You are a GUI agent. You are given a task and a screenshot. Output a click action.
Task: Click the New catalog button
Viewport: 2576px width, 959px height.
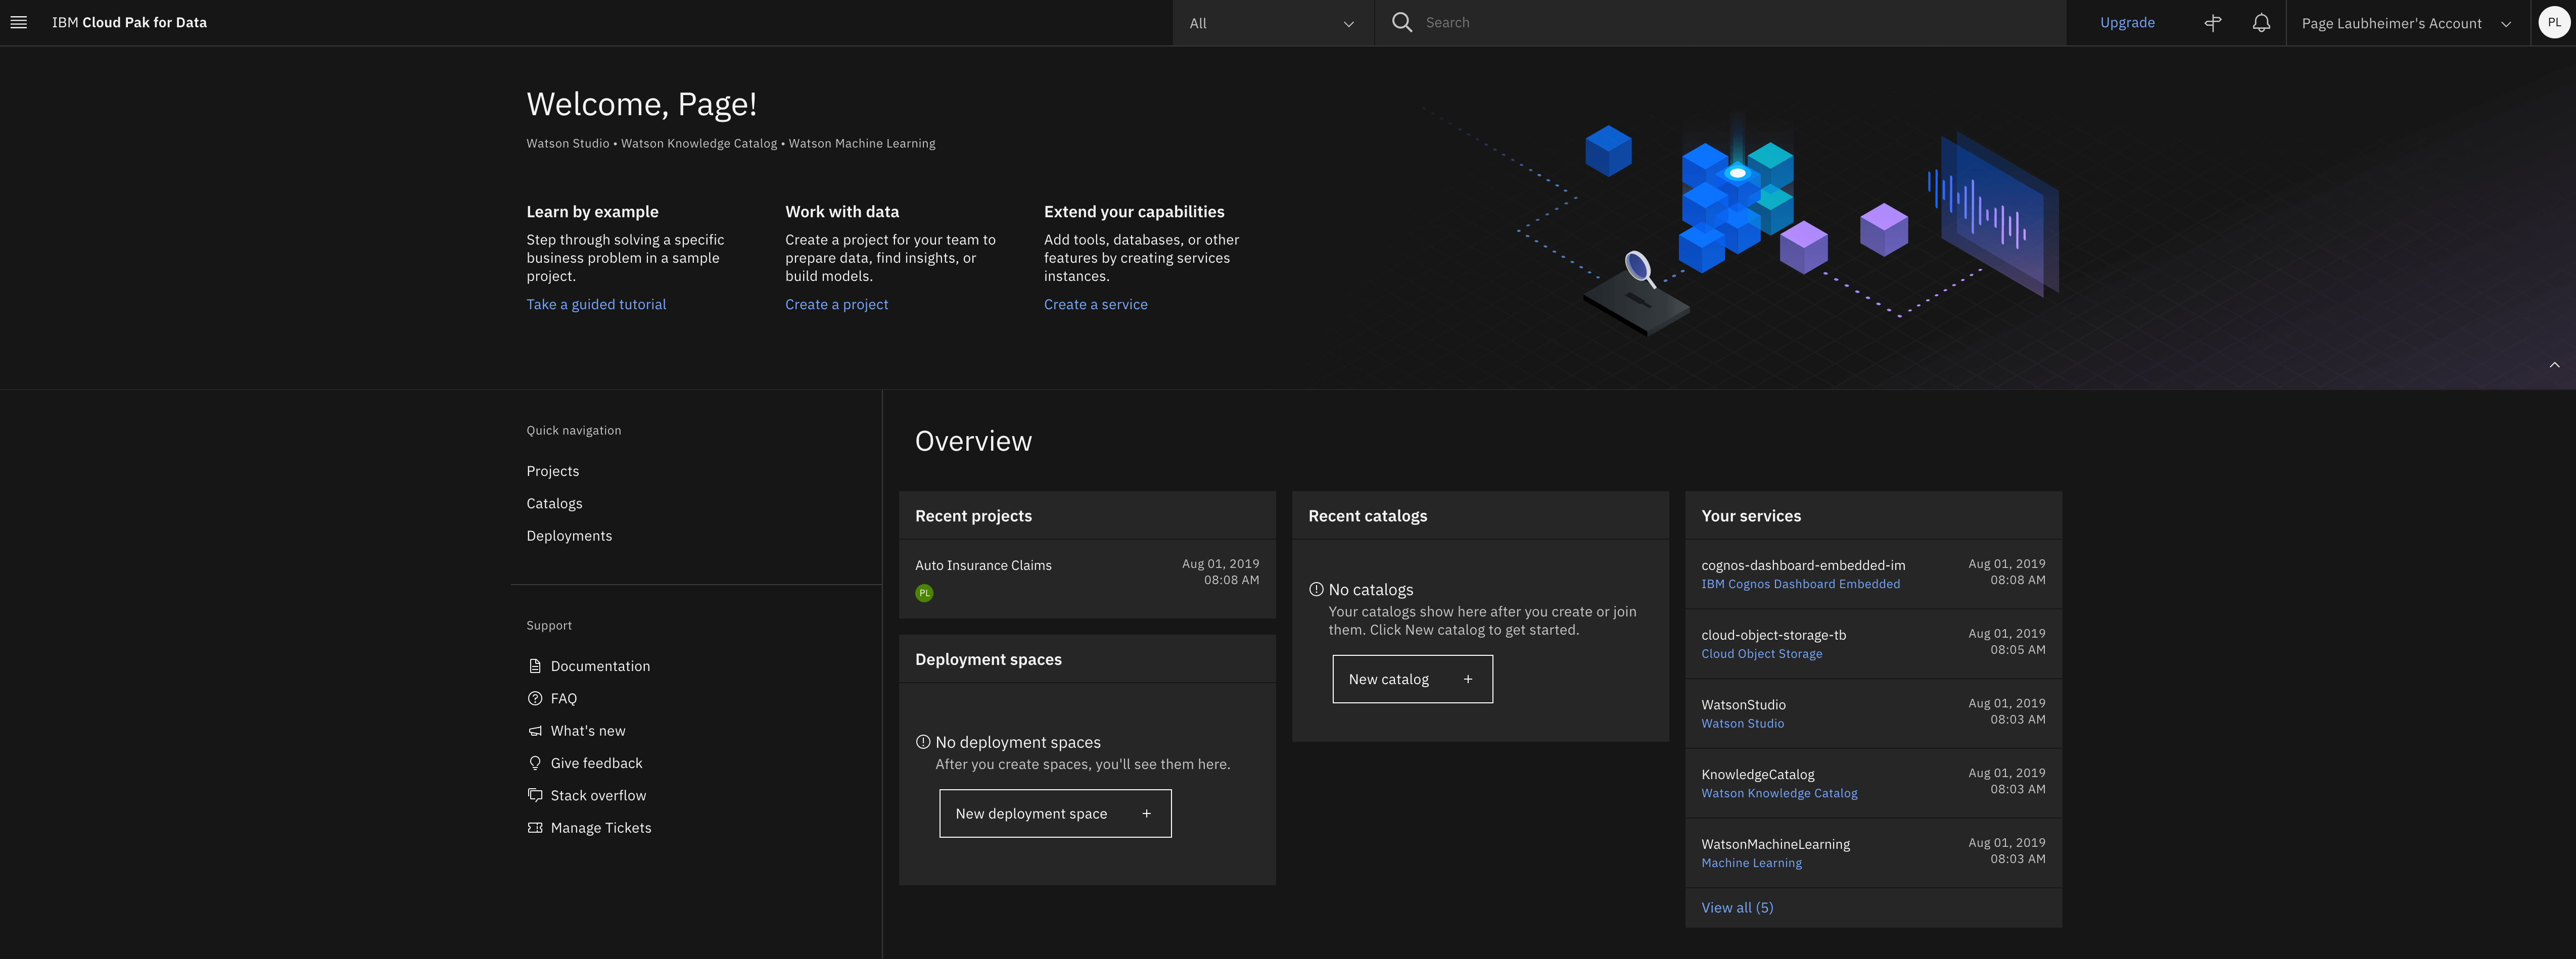coord(1411,679)
